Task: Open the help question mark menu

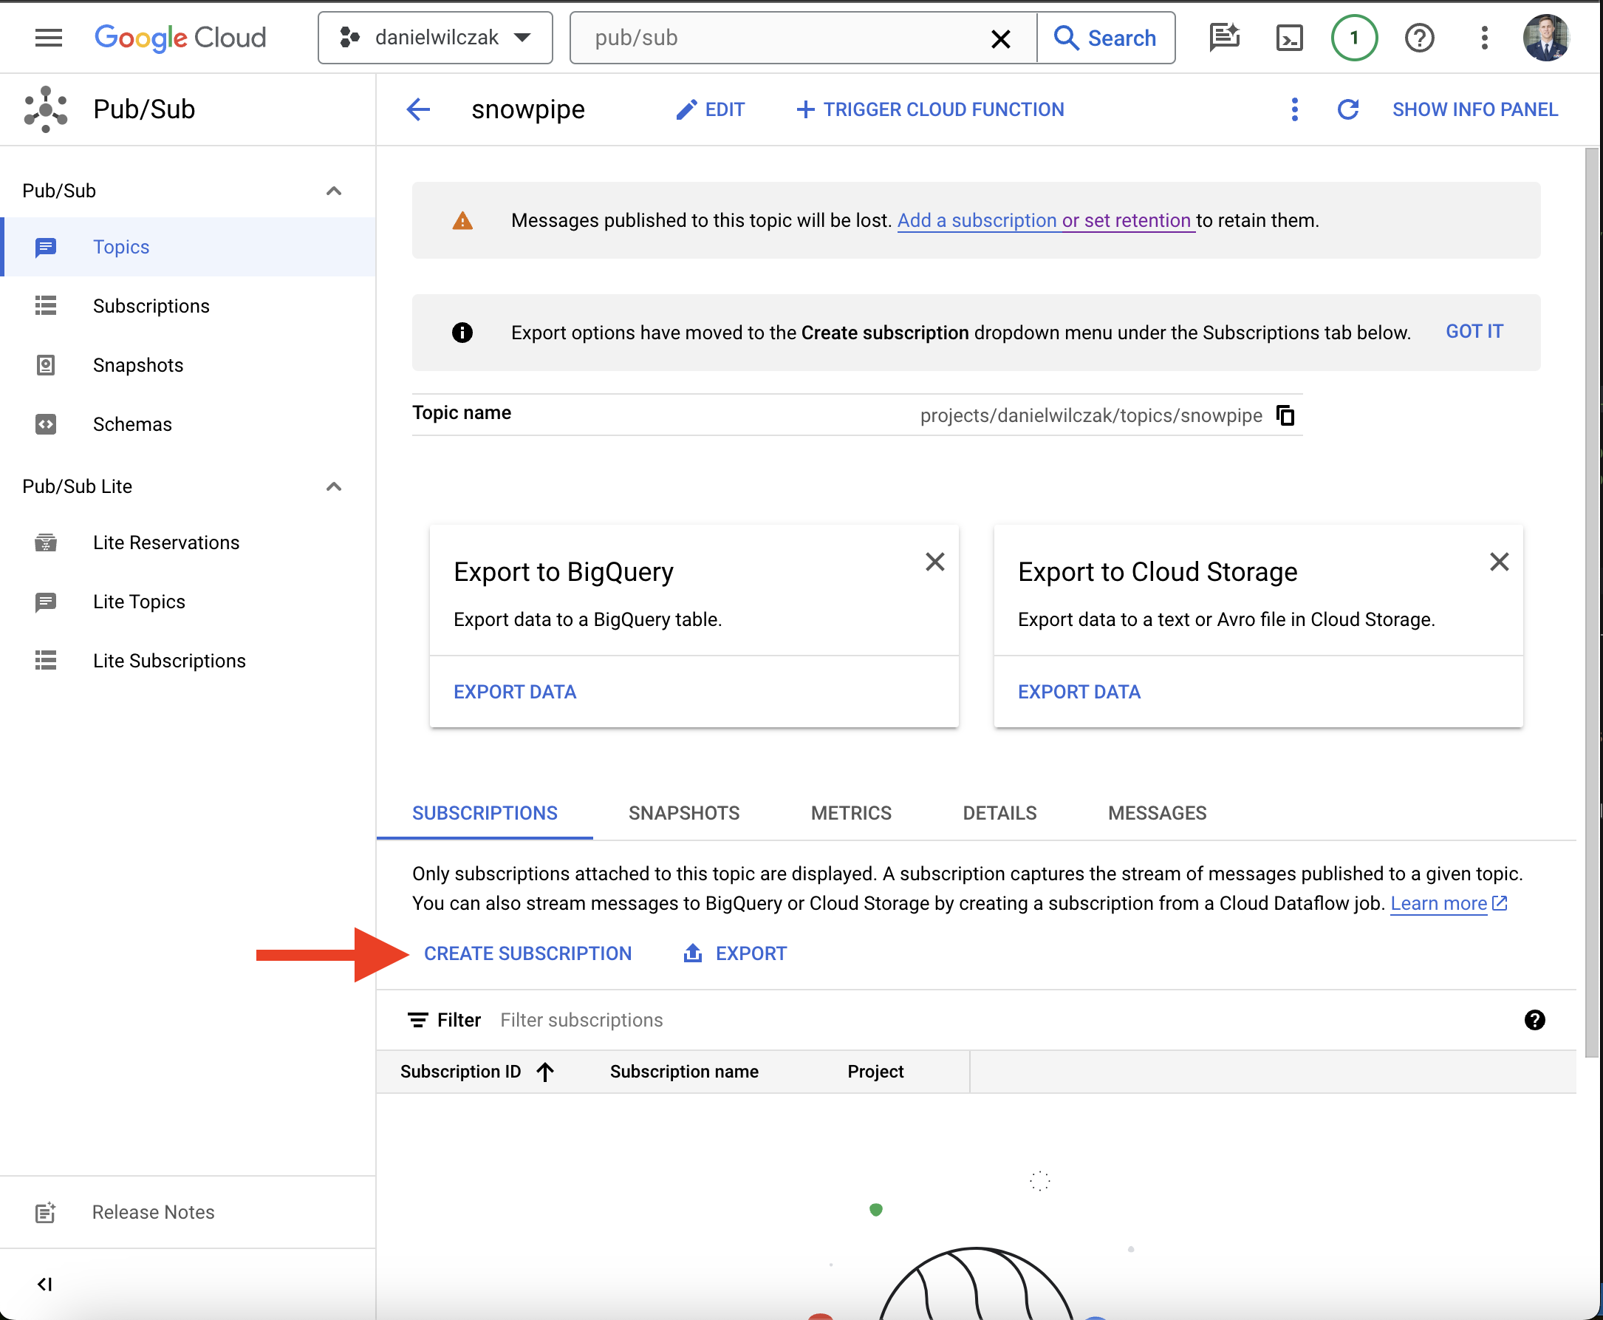Action: tap(1419, 37)
